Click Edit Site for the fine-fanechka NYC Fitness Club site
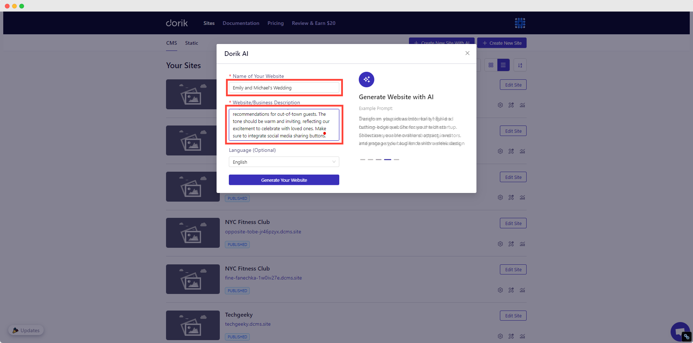Viewport: 693px width, 343px height. coord(513,269)
